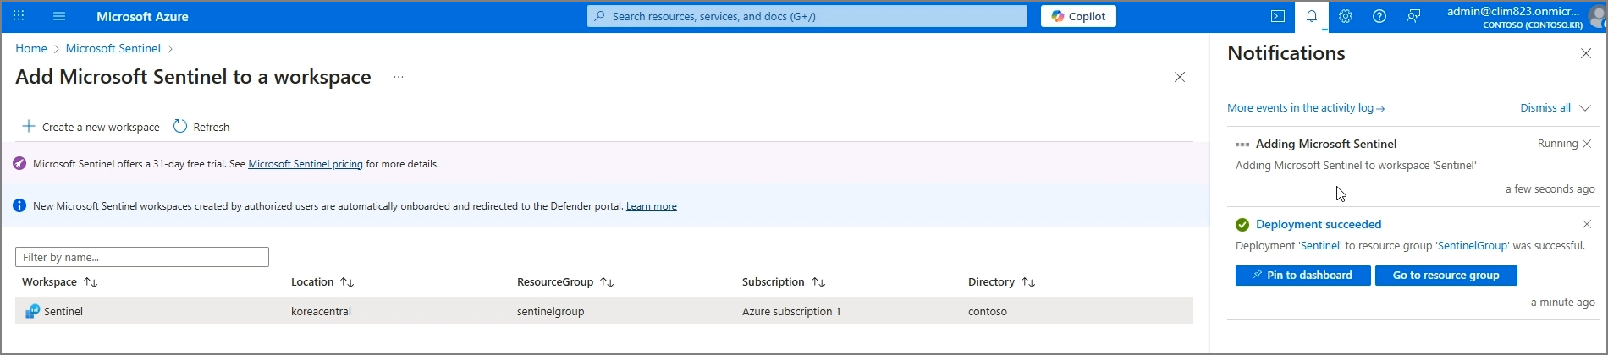The width and height of the screenshot is (1608, 355).
Task: Click the blue info icon in banner
Action: (x=19, y=205)
